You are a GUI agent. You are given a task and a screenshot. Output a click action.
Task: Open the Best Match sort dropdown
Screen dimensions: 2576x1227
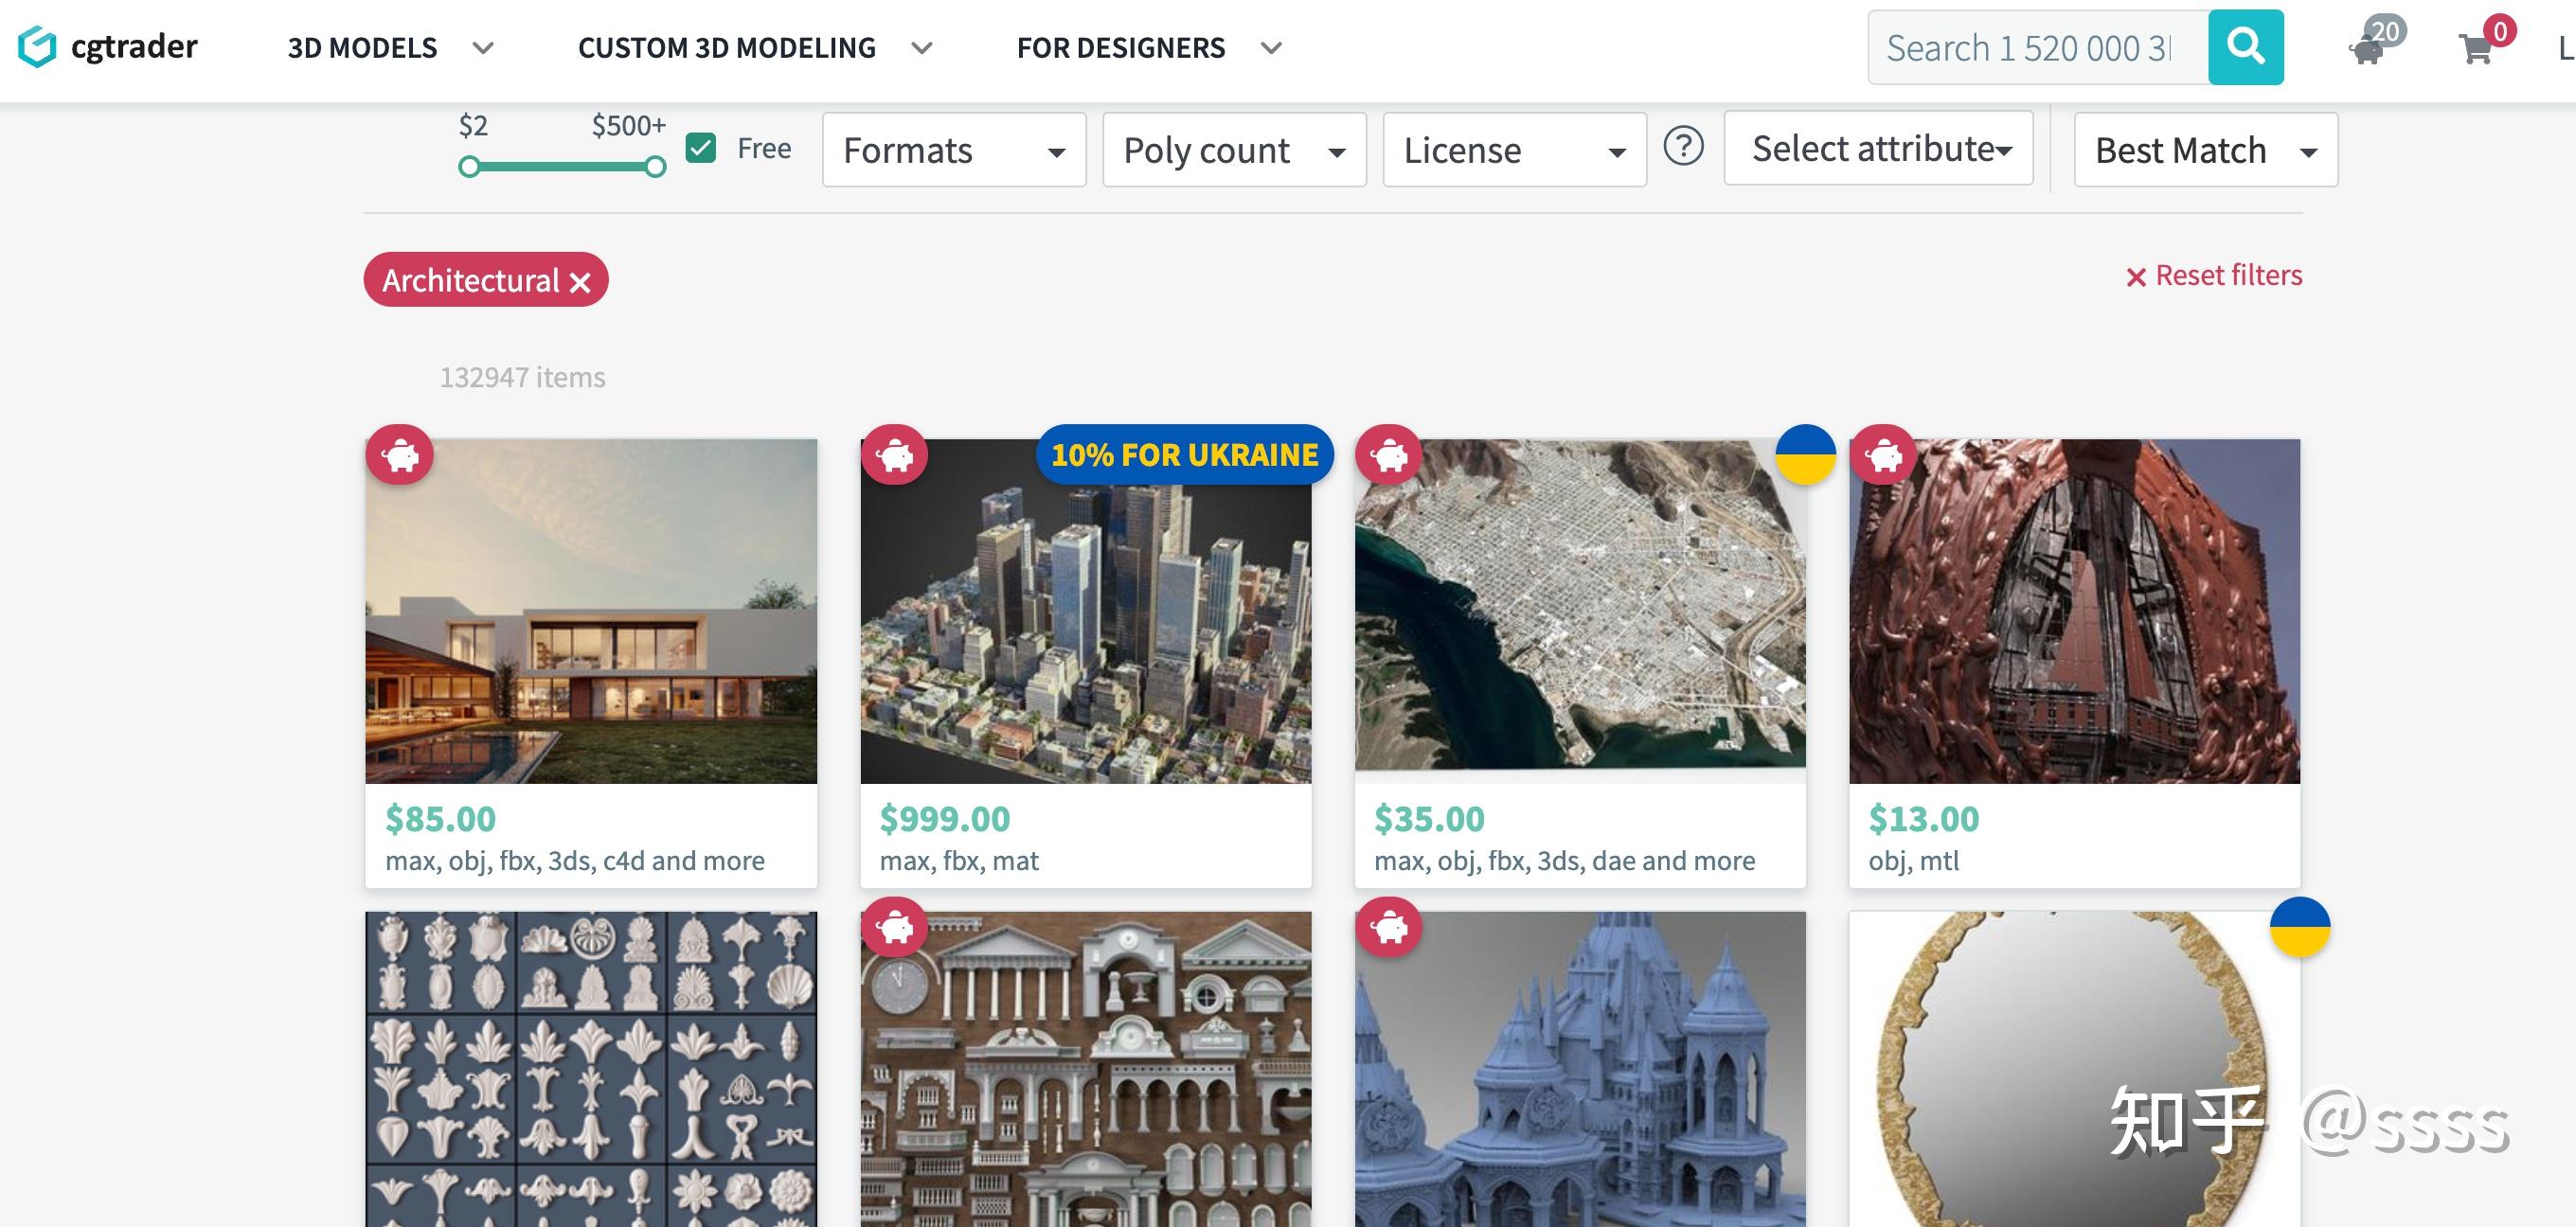tap(2205, 150)
